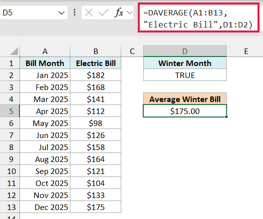Click the Enter checkmark formula icon

[104, 13]
